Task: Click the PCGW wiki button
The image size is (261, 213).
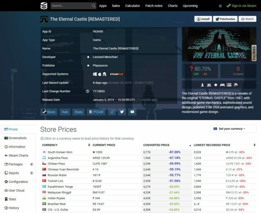Action: 96,111
